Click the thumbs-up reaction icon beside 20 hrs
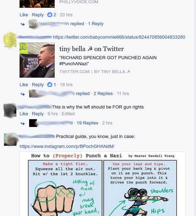Screen dimensions: 196x216 click(x=50, y=15)
